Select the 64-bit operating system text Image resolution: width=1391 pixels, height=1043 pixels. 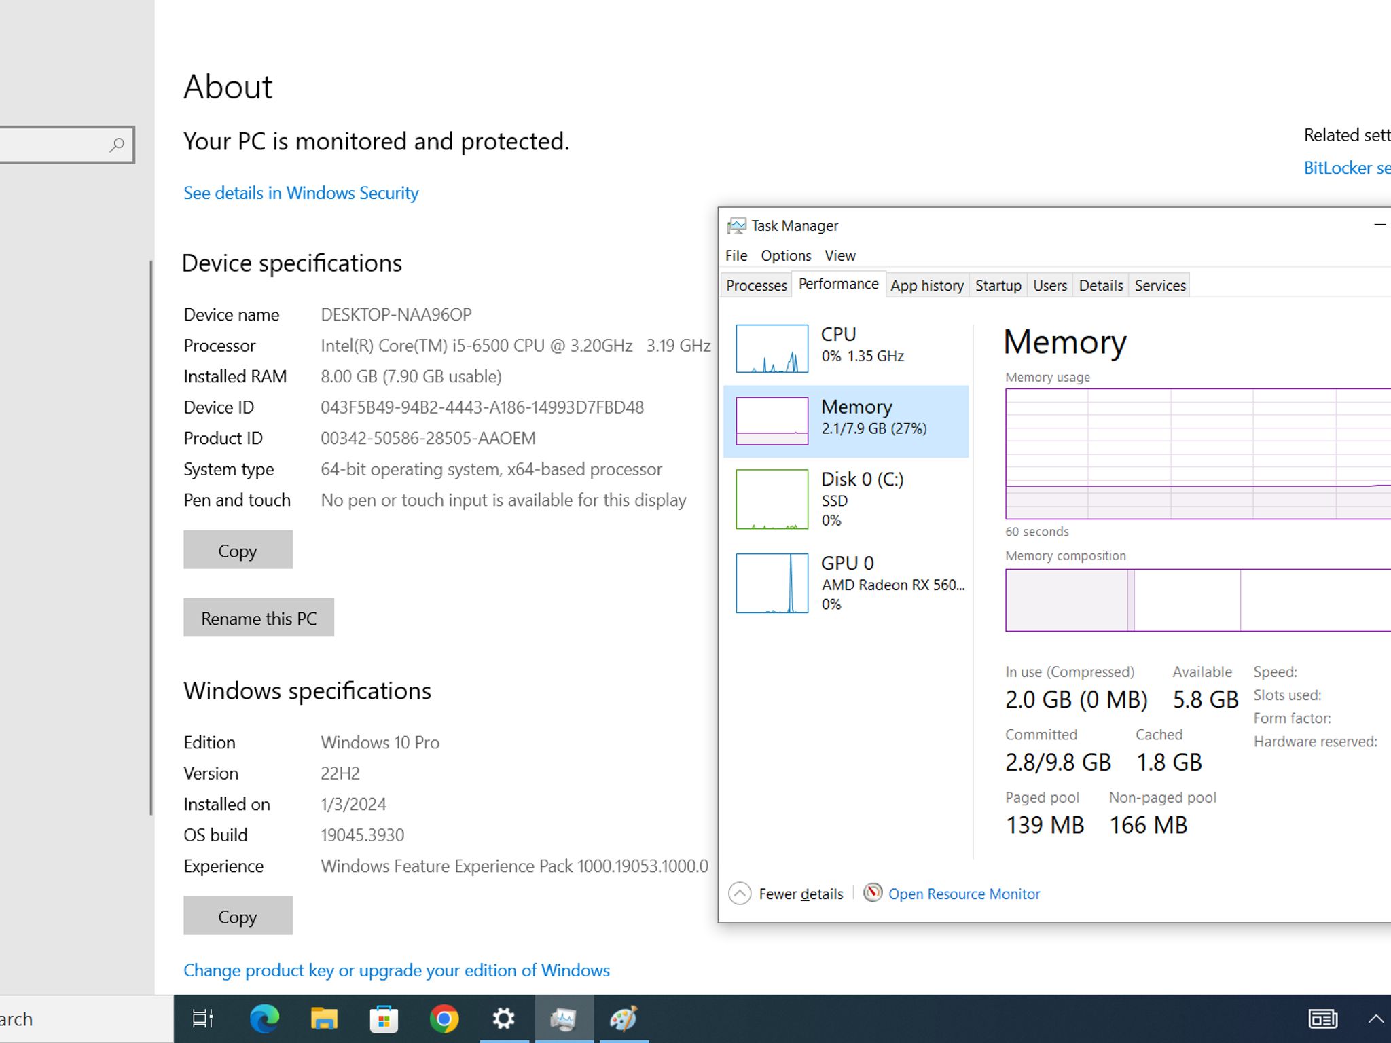[x=491, y=469]
